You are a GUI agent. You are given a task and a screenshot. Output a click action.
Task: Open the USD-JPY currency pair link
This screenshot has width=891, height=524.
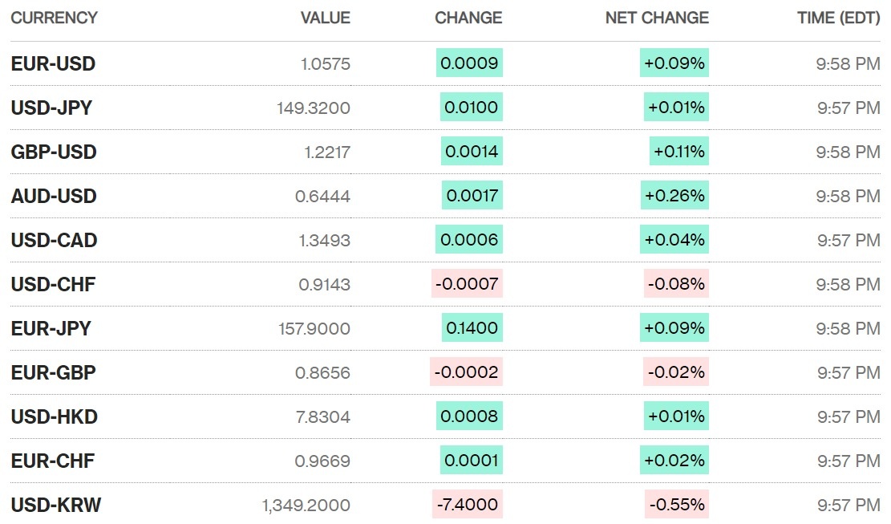(51, 108)
